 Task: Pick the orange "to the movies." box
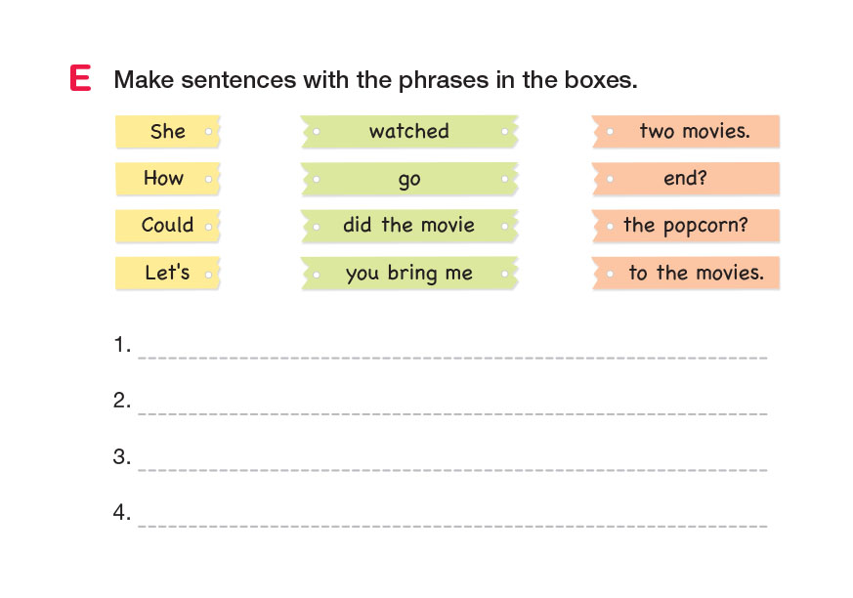click(695, 274)
